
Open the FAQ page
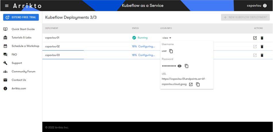pos(14,54)
